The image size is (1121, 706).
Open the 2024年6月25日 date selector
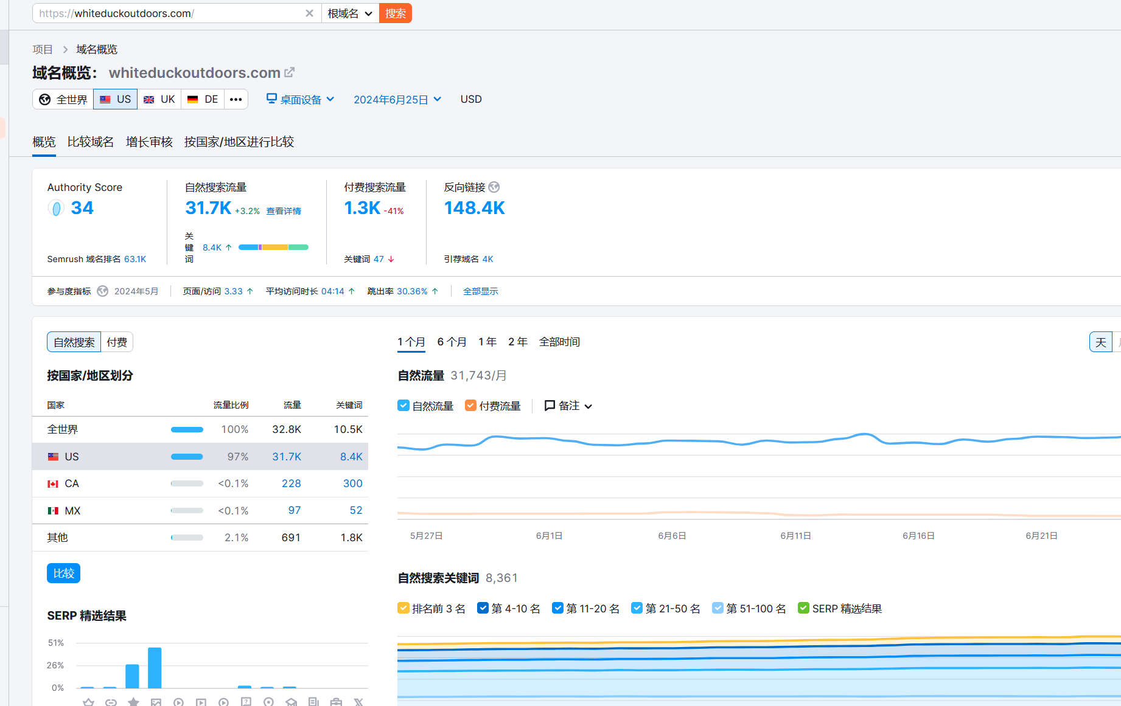[397, 99]
